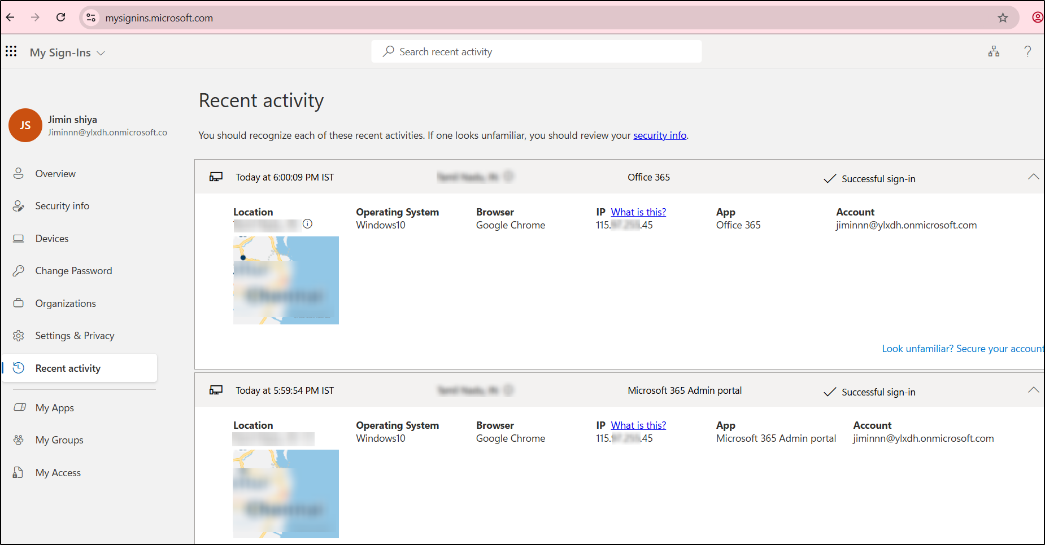Click the Jimin shiya account name
Viewport: 1045px width, 545px height.
tap(72, 120)
